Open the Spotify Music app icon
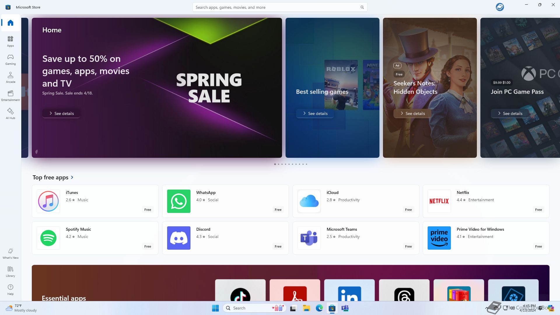Viewport: 560px width, 315px height. coord(48,238)
